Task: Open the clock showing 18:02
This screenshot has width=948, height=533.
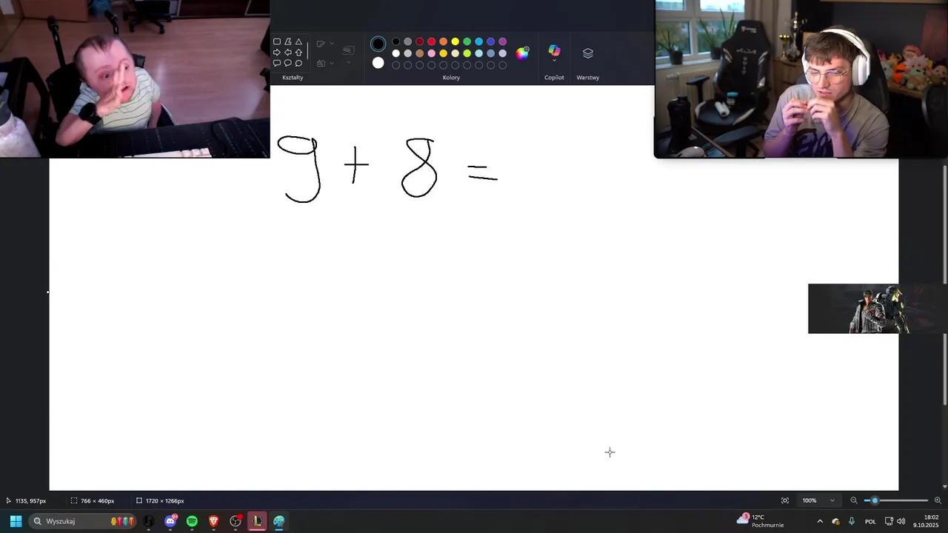Action: (926, 521)
